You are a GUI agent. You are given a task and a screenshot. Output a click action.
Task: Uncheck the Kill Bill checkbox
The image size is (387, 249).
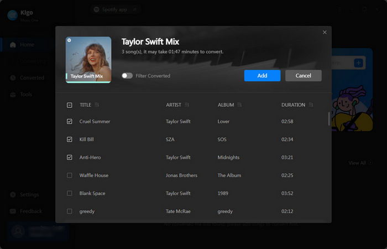coord(69,139)
